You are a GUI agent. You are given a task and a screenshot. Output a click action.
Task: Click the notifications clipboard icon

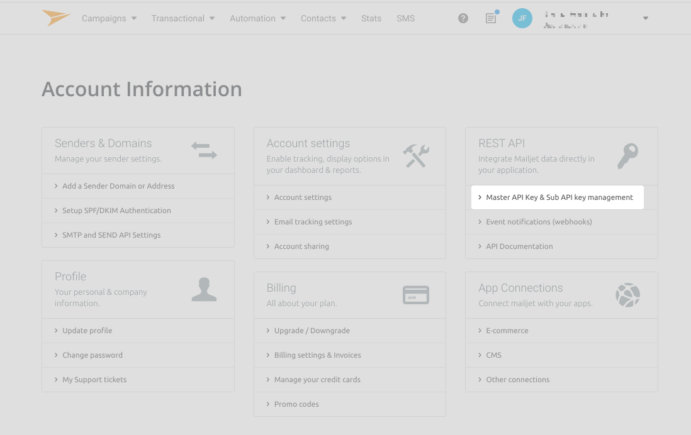click(x=490, y=18)
